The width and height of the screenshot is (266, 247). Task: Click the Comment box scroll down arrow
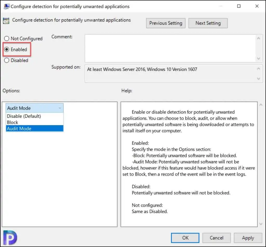click(x=258, y=58)
